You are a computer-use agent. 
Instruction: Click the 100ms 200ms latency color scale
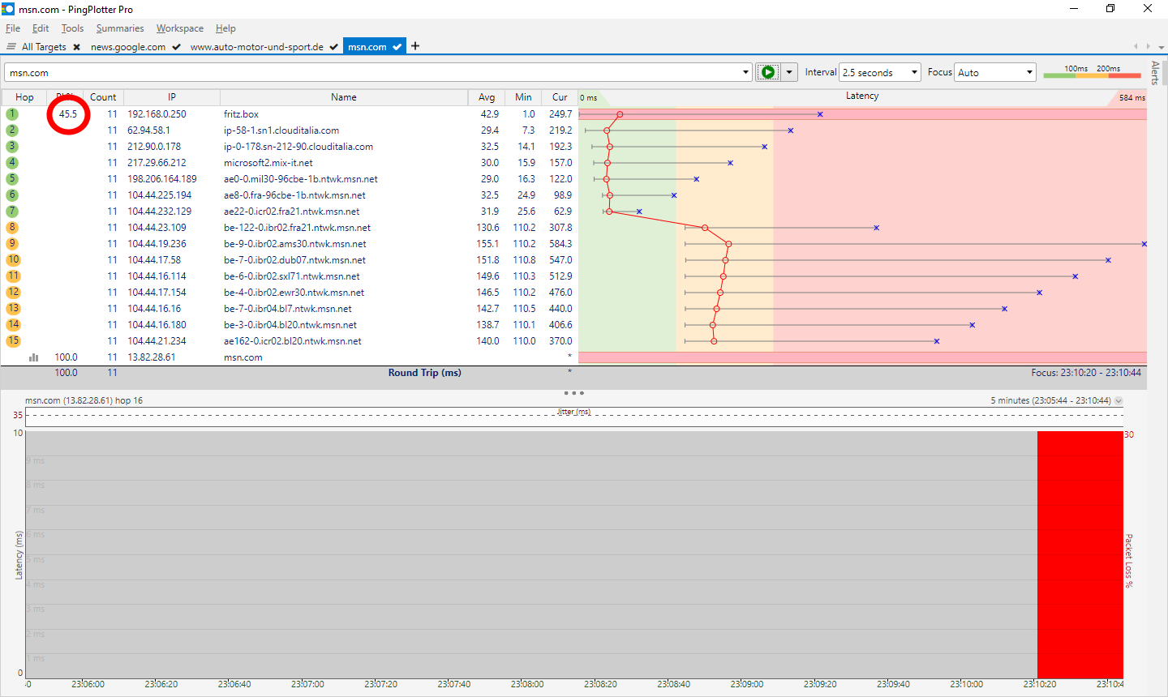pyautogui.click(x=1092, y=72)
